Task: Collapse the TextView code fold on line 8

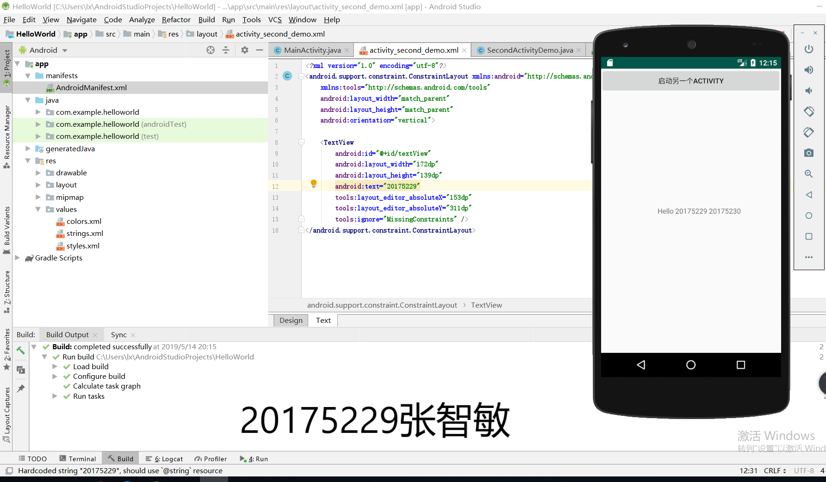Action: [x=301, y=142]
